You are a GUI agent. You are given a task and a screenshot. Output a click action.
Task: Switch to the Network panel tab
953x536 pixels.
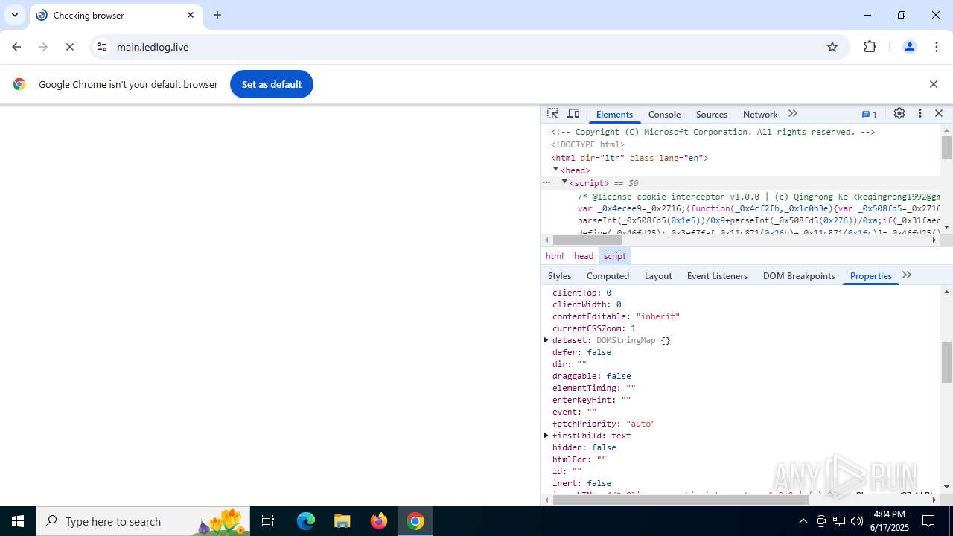760,114
